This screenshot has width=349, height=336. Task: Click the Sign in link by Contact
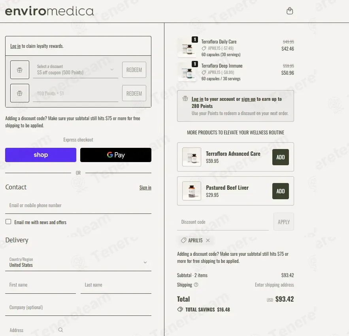click(145, 187)
